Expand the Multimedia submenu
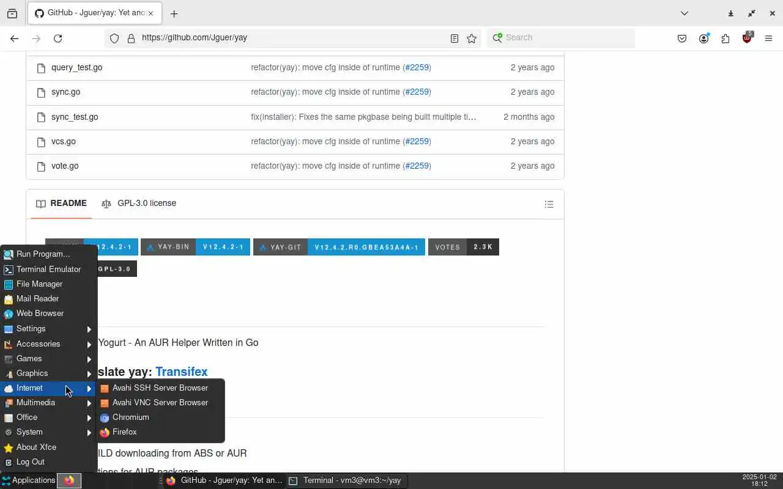Screen dimensions: 783x489 49,403
